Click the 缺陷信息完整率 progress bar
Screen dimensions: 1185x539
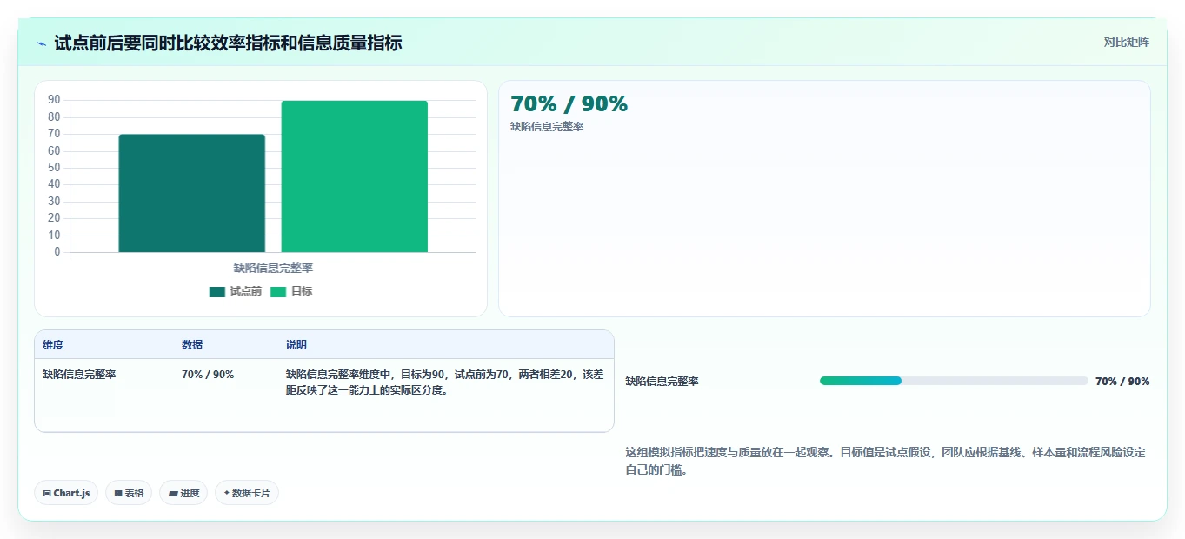tap(954, 381)
